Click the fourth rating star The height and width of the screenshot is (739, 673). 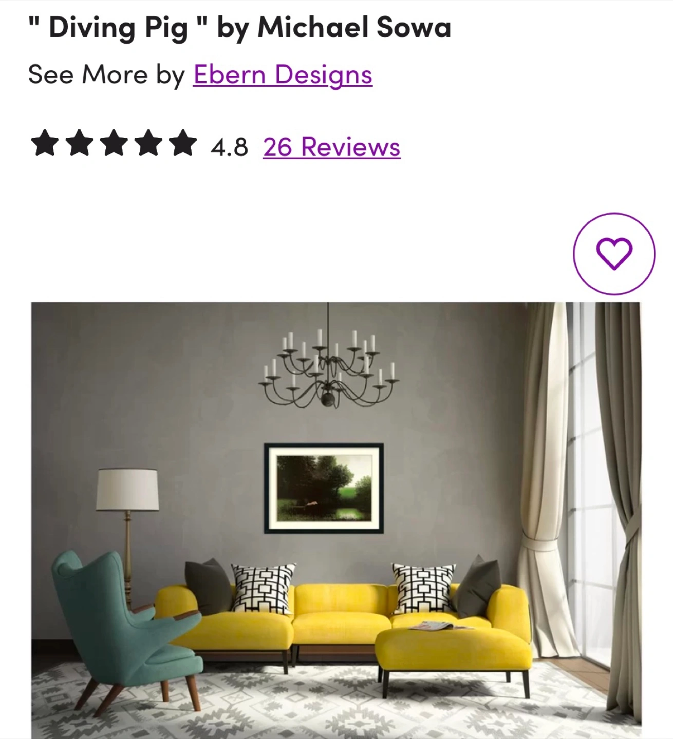point(148,143)
